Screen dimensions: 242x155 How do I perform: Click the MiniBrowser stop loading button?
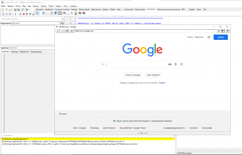pos(71,31)
